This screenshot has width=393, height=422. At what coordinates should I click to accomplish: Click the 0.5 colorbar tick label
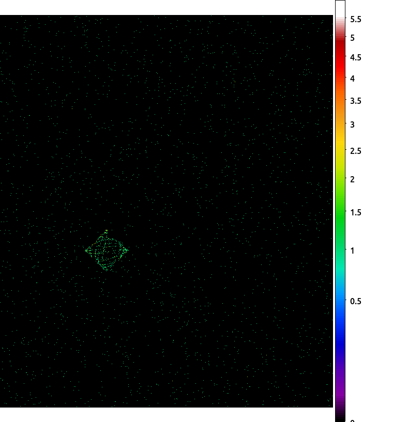tap(356, 301)
